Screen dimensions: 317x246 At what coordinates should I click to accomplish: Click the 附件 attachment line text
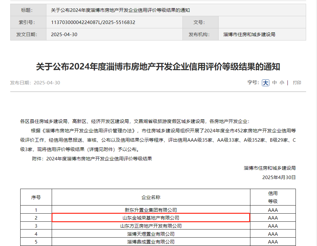click(92, 158)
